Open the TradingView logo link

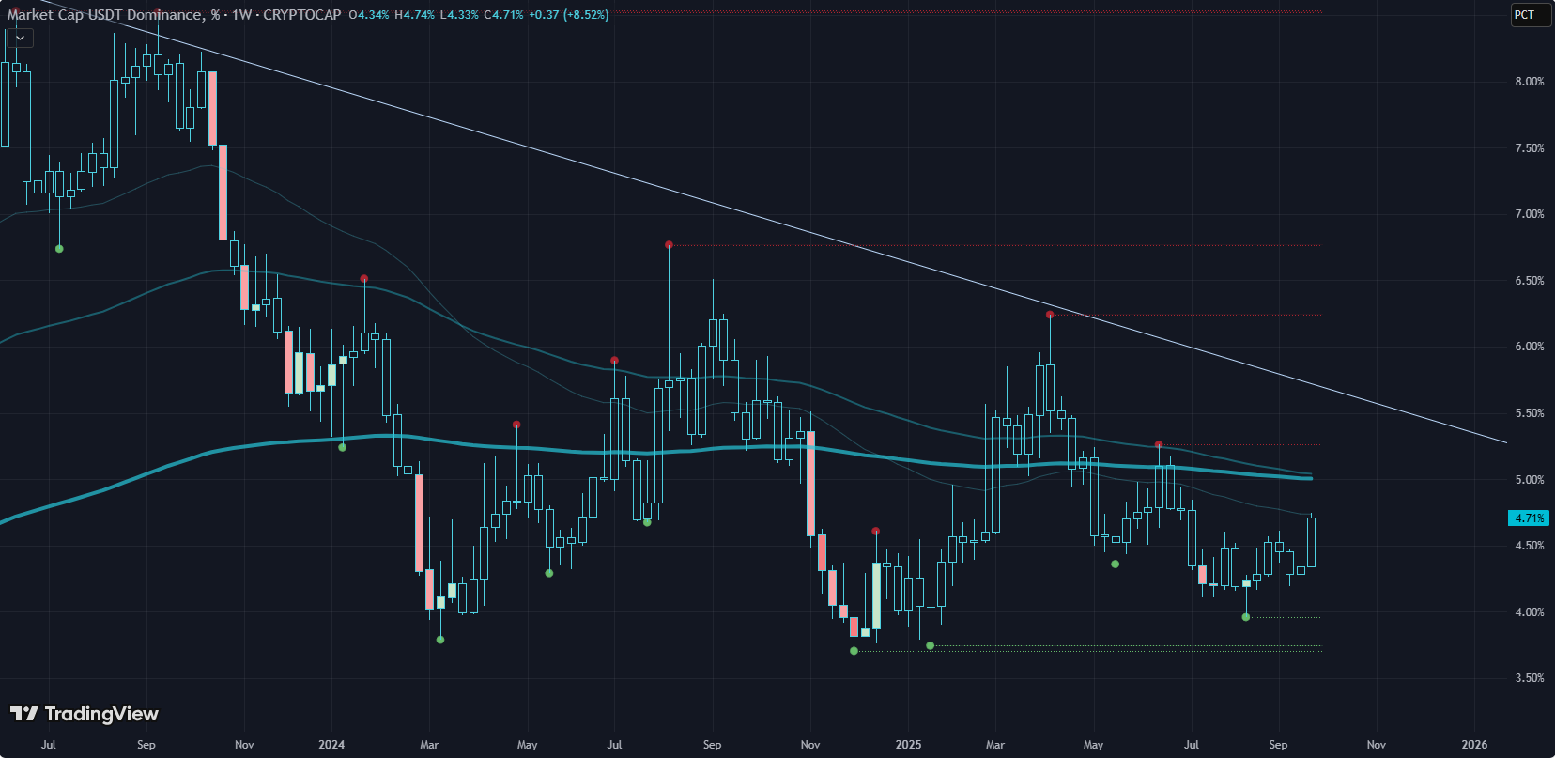tap(85, 714)
